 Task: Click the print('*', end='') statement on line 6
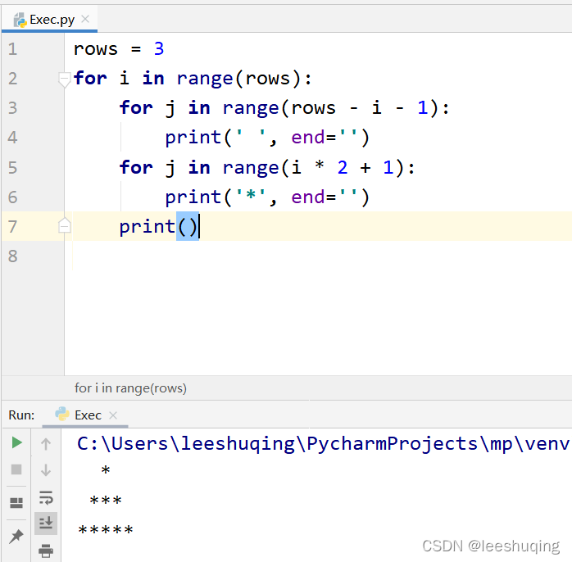point(267,197)
